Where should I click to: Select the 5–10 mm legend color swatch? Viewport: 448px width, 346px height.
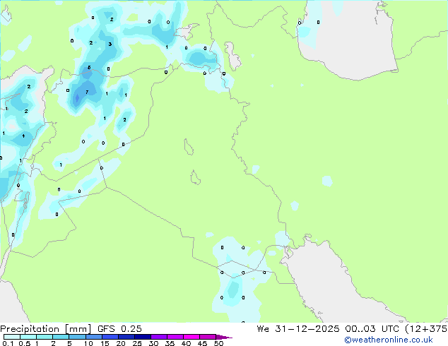tap(77, 337)
